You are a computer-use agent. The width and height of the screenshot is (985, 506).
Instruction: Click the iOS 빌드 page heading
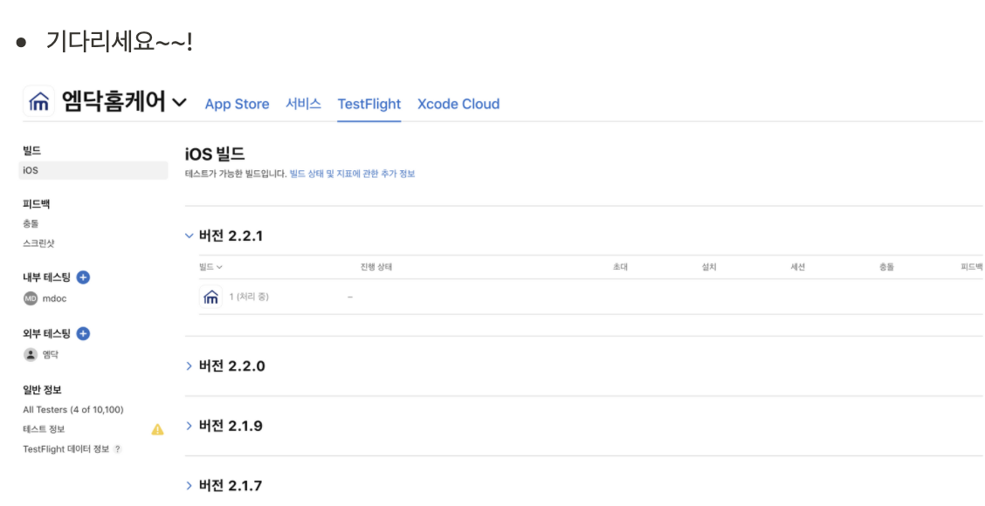pyautogui.click(x=215, y=154)
